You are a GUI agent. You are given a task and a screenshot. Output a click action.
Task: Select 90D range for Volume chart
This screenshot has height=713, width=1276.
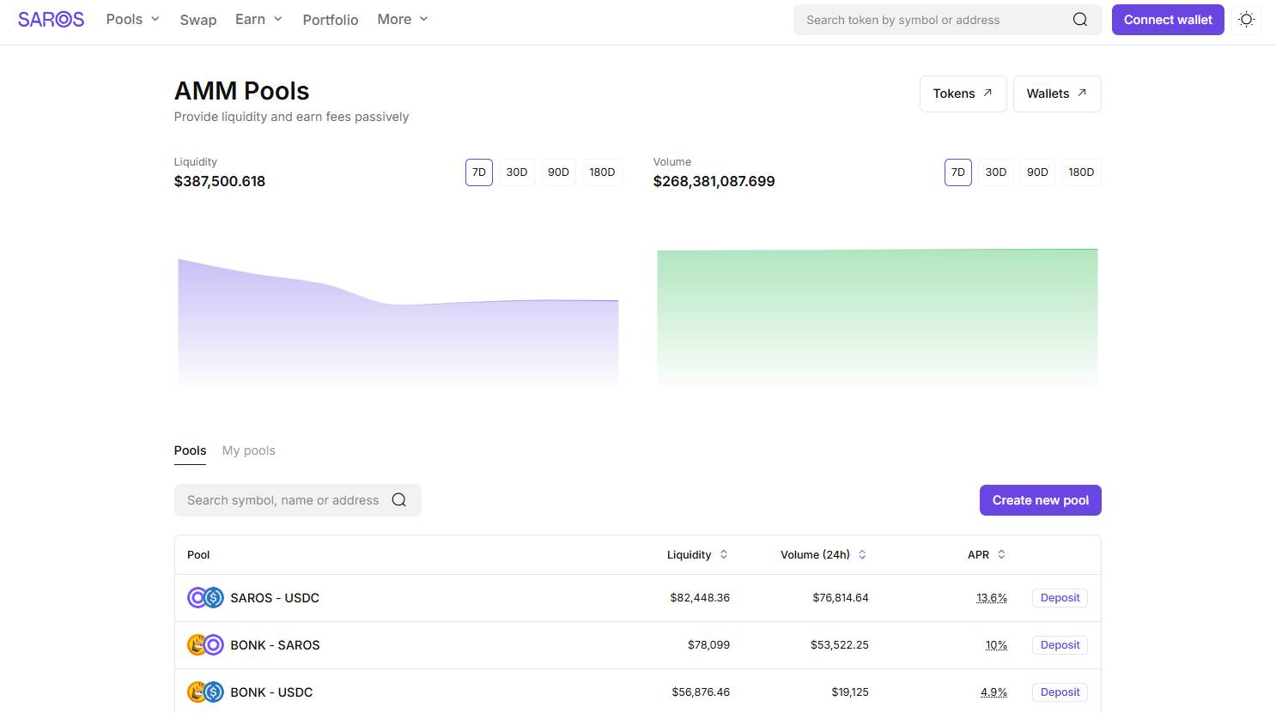point(1037,172)
